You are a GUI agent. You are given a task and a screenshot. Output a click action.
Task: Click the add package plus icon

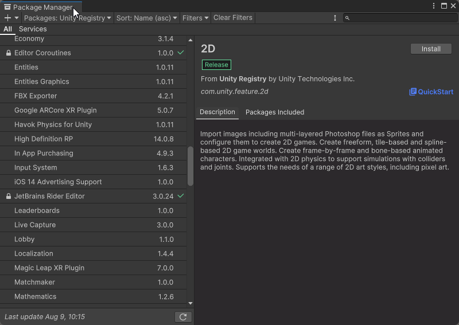click(7, 18)
